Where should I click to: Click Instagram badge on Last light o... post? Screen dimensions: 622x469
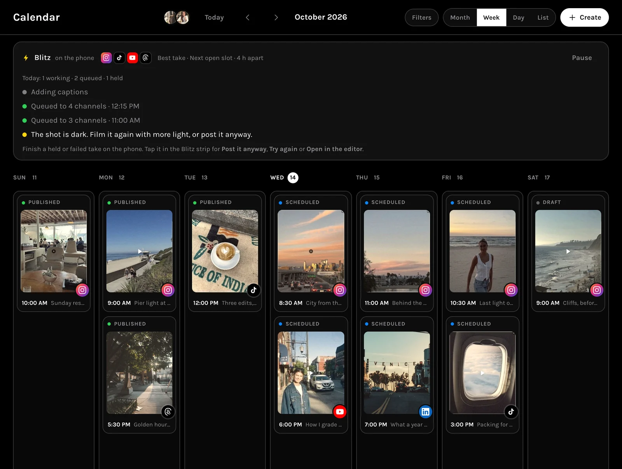[x=511, y=290]
